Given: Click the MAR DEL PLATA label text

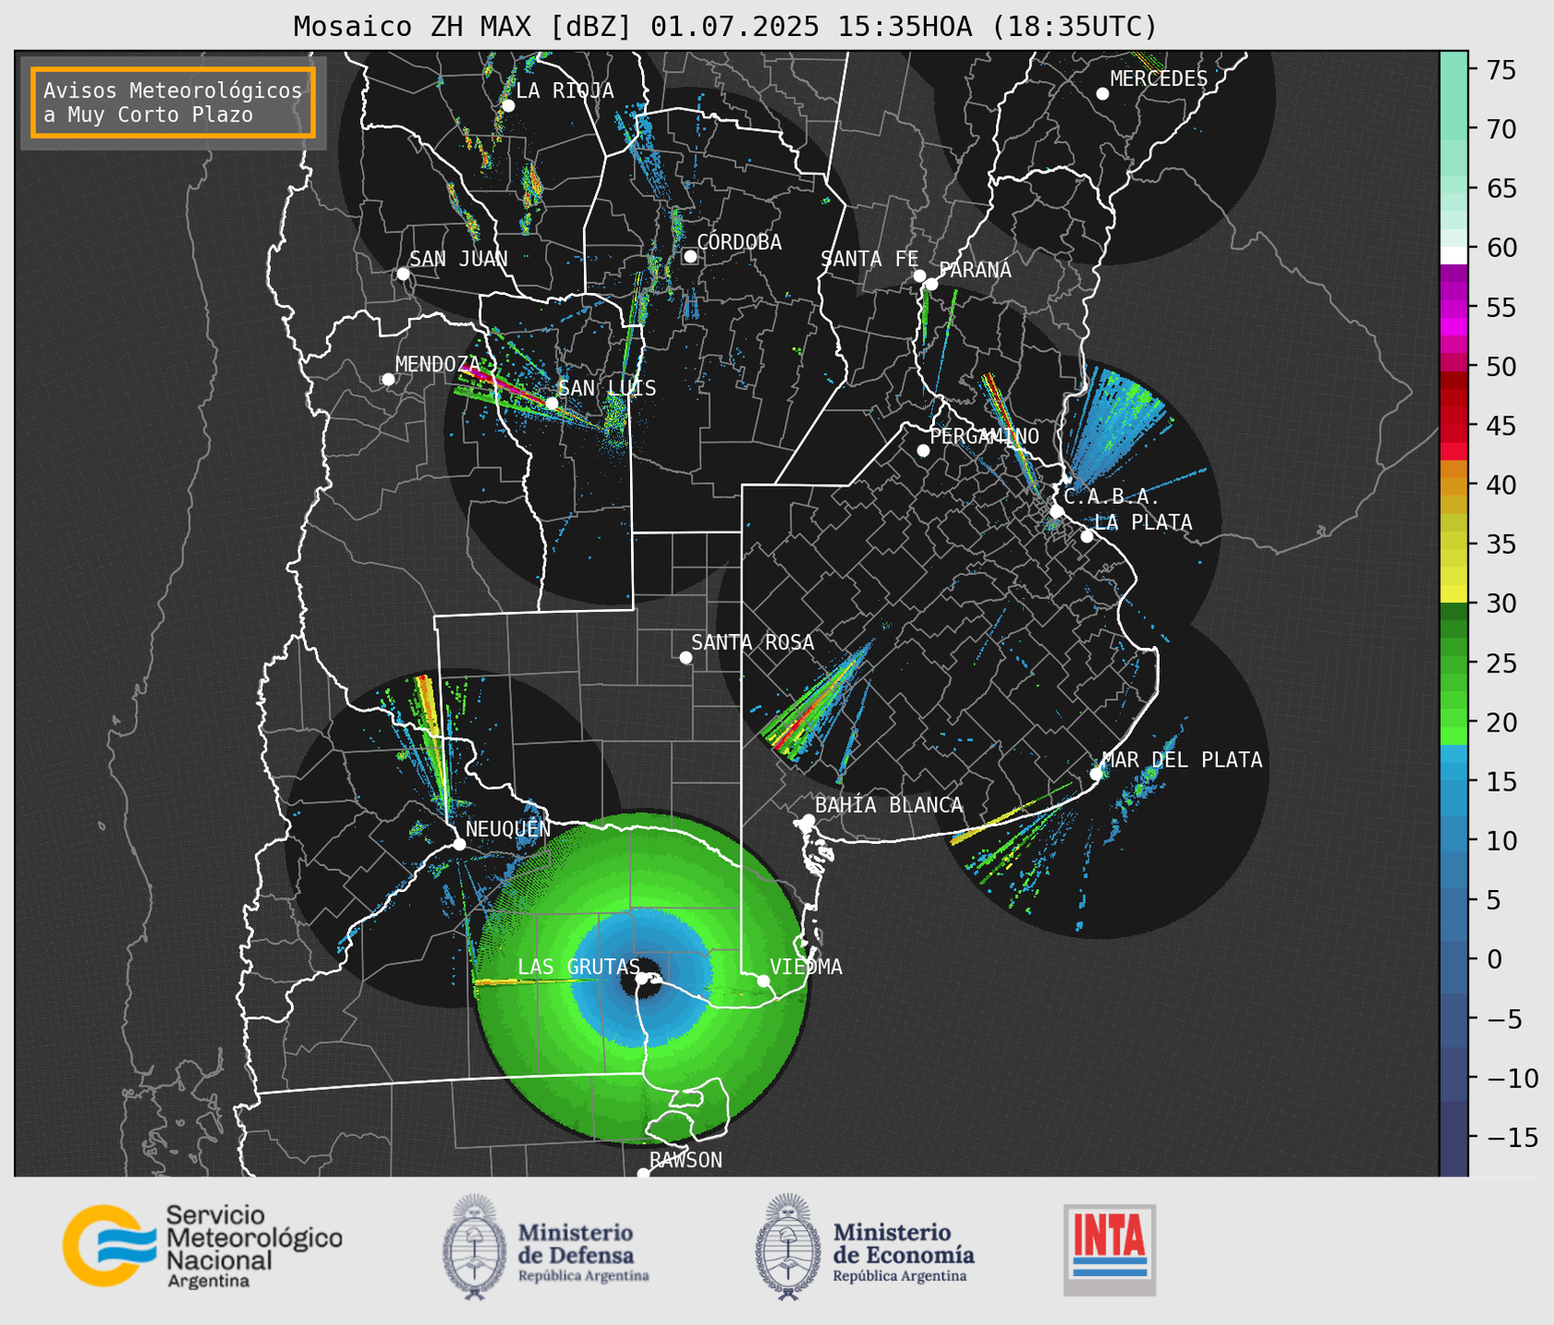Looking at the screenshot, I should tap(1182, 759).
